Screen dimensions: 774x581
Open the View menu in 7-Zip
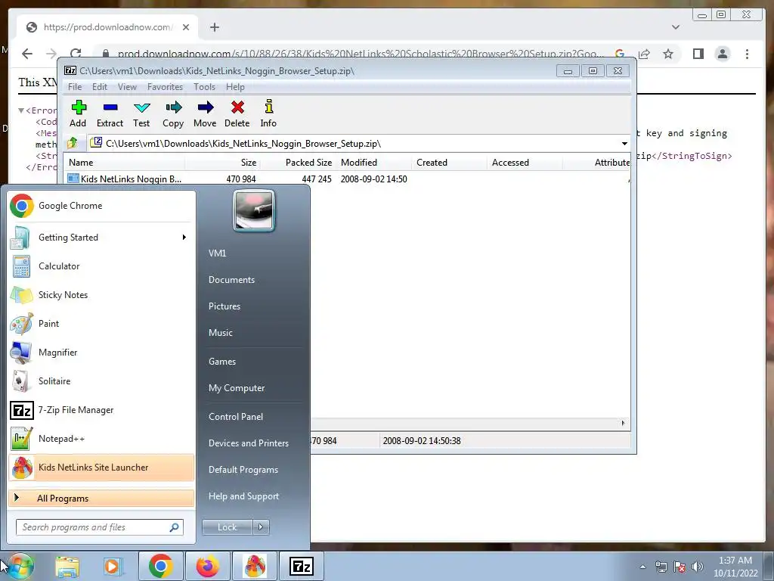127,87
